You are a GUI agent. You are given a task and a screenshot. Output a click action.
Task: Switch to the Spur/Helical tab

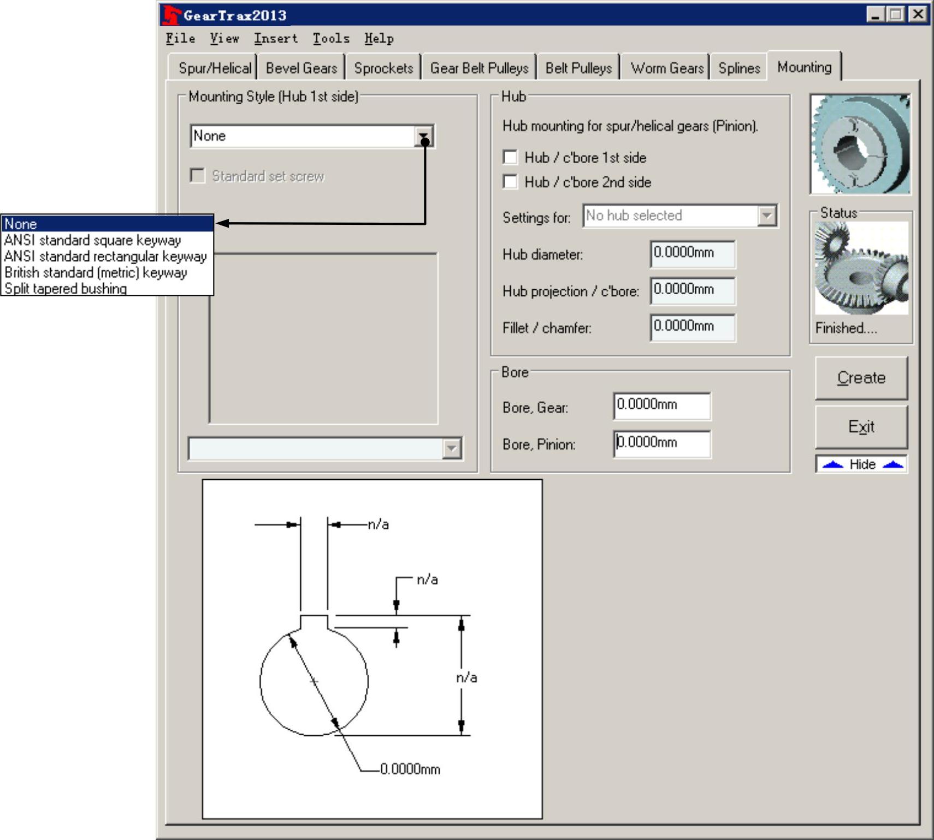coord(215,68)
